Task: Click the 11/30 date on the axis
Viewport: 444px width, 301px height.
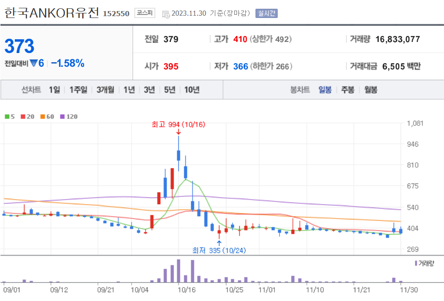Action: pos(408,290)
